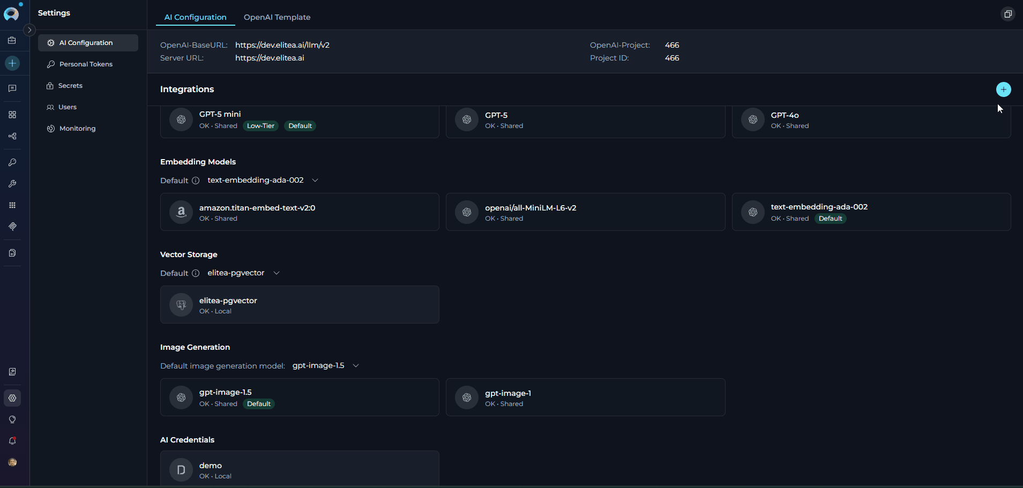The width and height of the screenshot is (1023, 488).
Task: Click the OpenAI logo on GPT-5 mini card
Action: point(181,119)
